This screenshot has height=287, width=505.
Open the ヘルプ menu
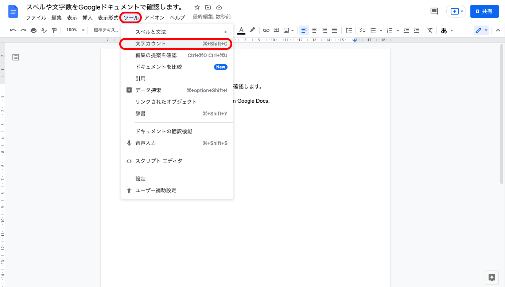tap(178, 17)
